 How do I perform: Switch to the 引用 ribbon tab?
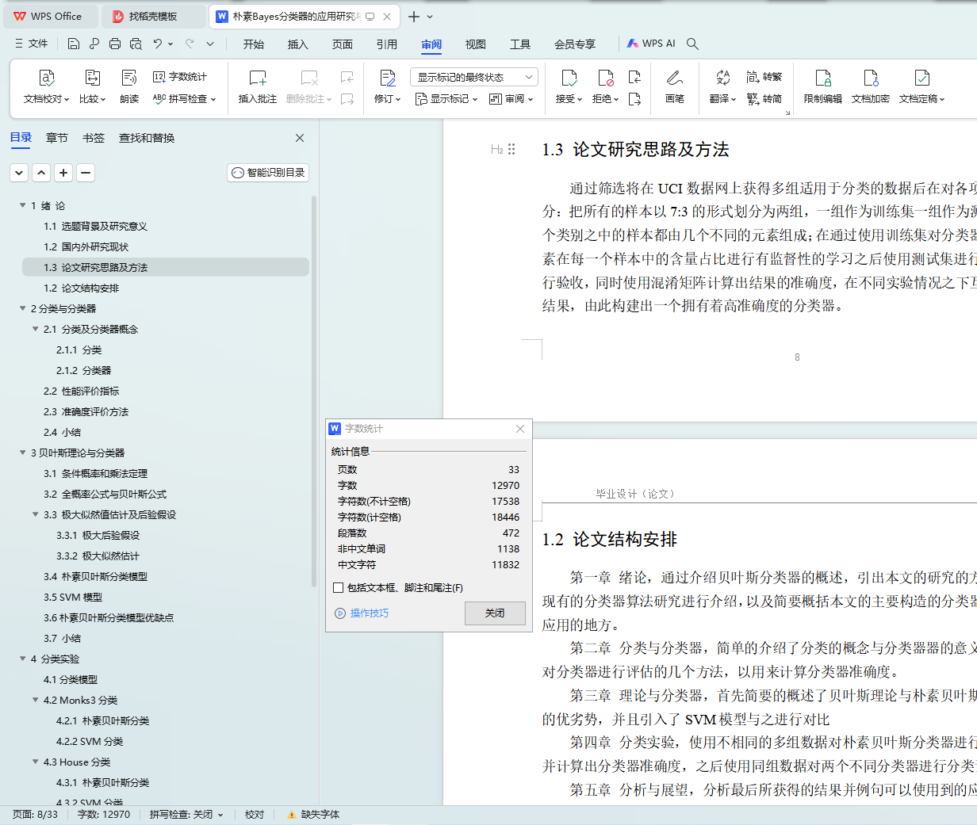387,44
